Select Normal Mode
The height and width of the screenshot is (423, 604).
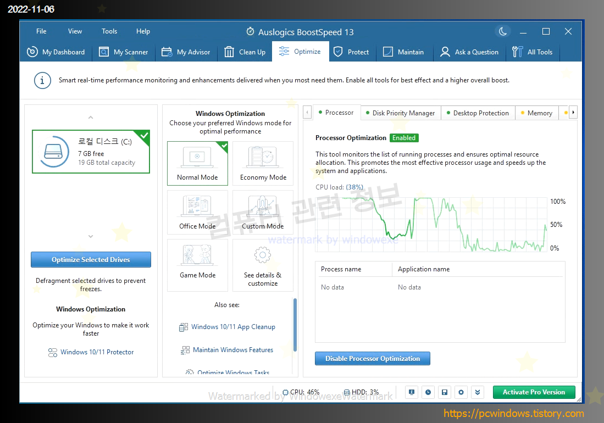(x=197, y=163)
